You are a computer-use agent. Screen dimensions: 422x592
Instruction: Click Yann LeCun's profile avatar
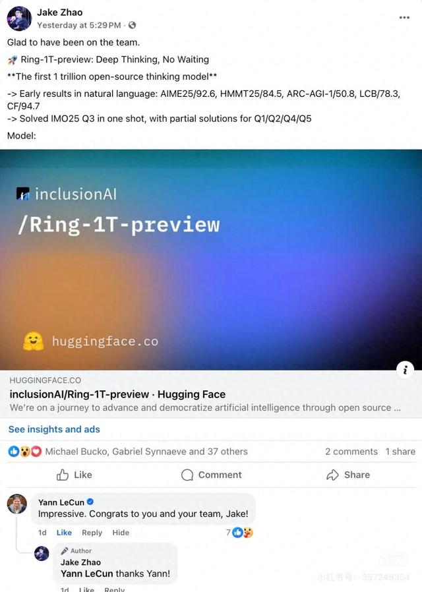[17, 504]
